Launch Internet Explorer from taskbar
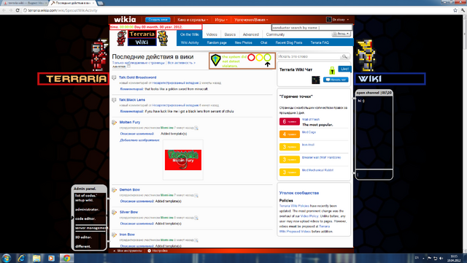Viewport: 467px width, 263px height. (x=21, y=258)
